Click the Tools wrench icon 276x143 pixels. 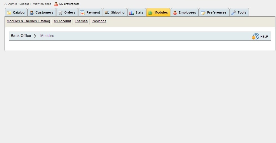point(234,13)
